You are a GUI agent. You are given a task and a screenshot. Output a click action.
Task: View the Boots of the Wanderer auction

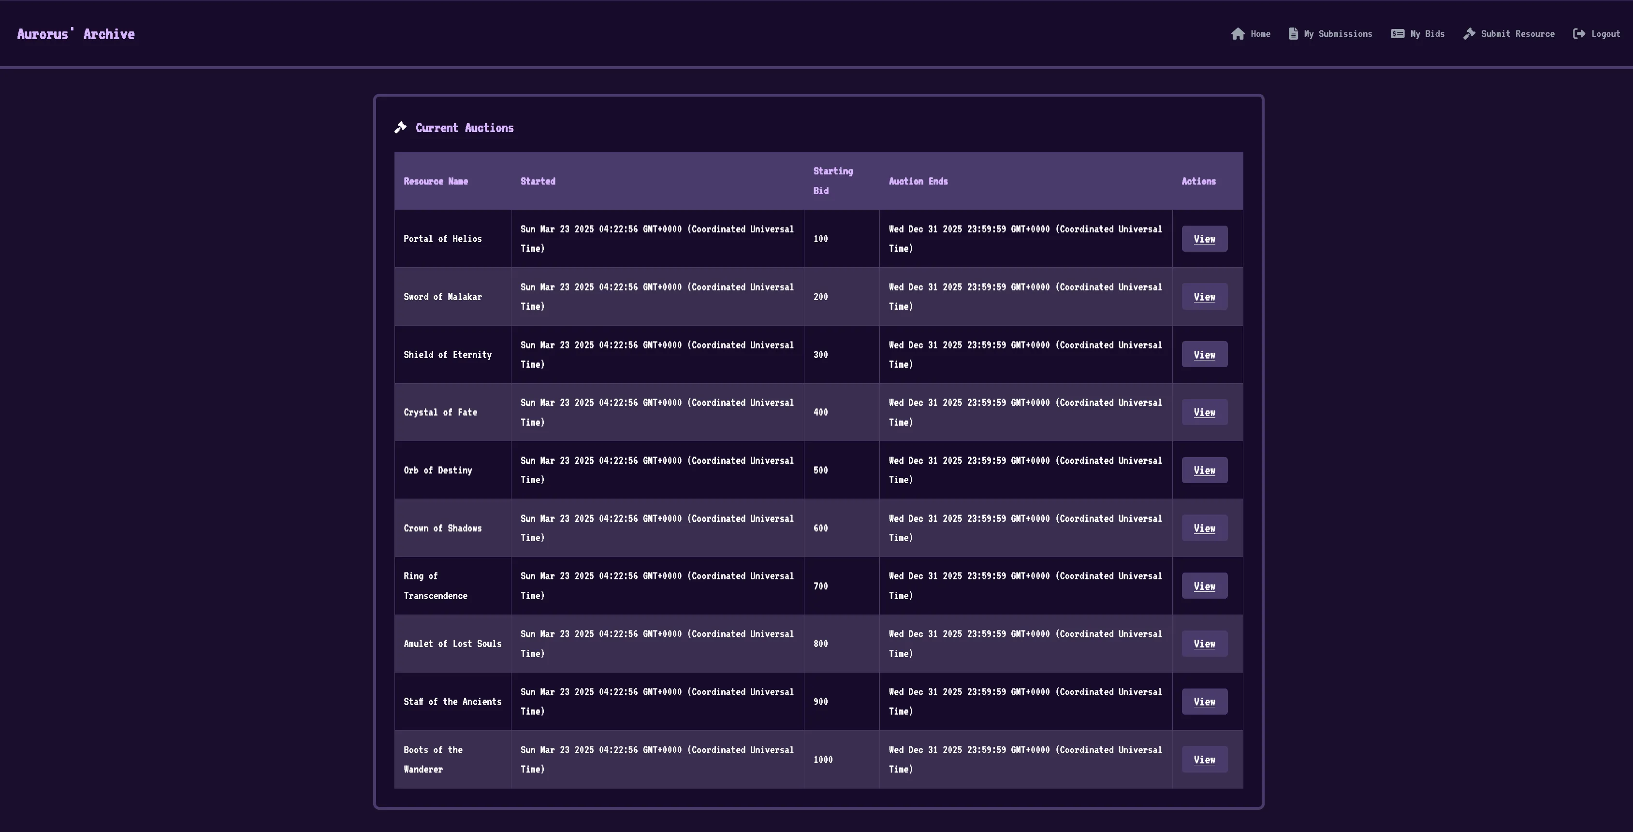tap(1204, 760)
